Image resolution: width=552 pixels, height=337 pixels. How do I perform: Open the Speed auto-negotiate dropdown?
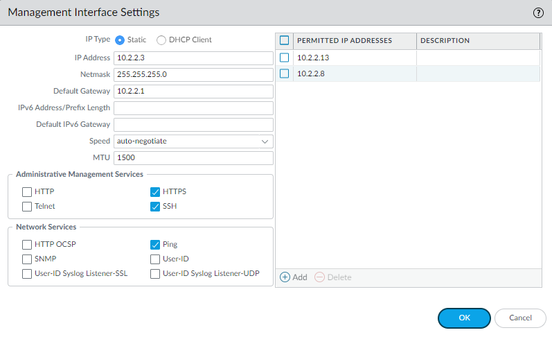pos(193,141)
